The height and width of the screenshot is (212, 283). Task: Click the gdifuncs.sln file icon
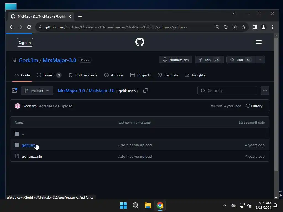click(x=17, y=156)
